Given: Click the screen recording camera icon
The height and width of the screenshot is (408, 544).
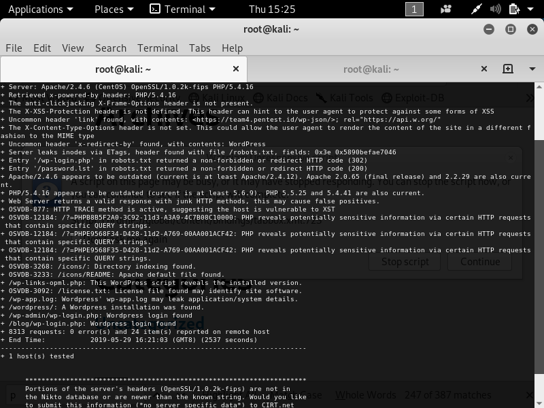Looking at the screenshot, I should 446,10.
